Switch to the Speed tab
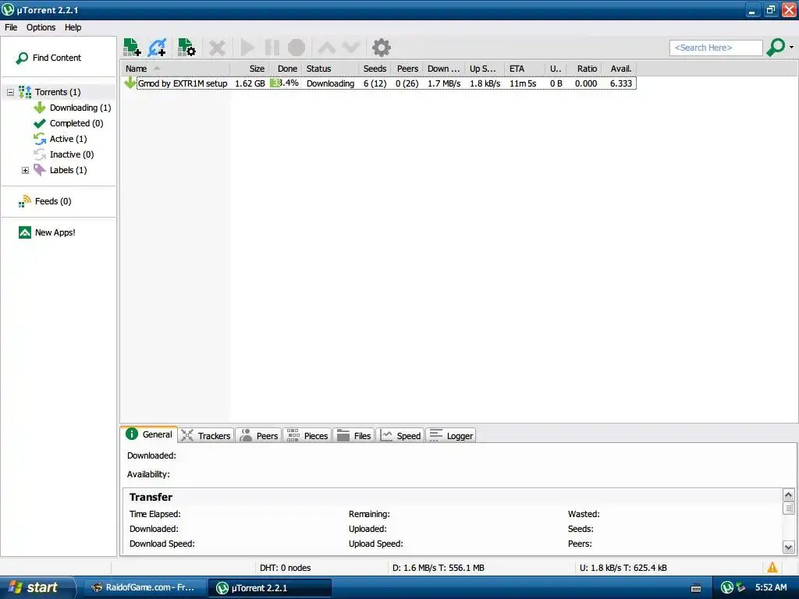The image size is (799, 599). (x=400, y=435)
